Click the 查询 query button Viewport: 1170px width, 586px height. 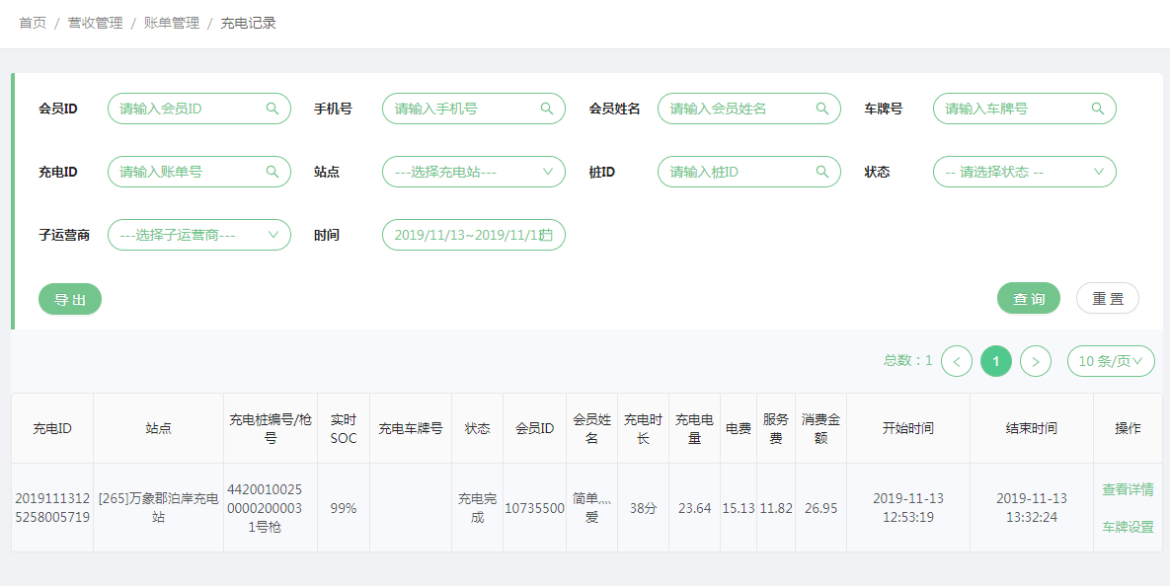tap(1028, 298)
